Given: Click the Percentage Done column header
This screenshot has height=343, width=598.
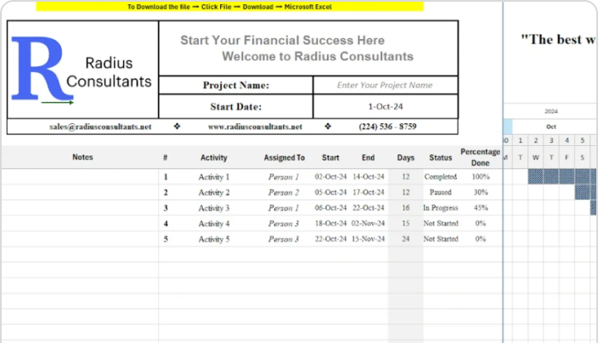Looking at the screenshot, I should click(480, 157).
